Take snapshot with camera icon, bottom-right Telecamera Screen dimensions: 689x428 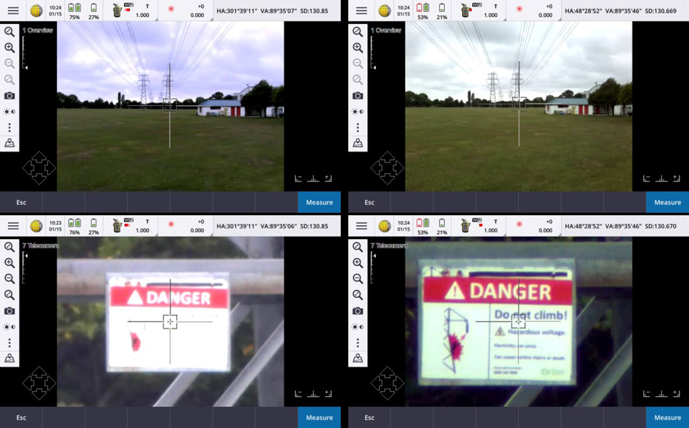[358, 311]
